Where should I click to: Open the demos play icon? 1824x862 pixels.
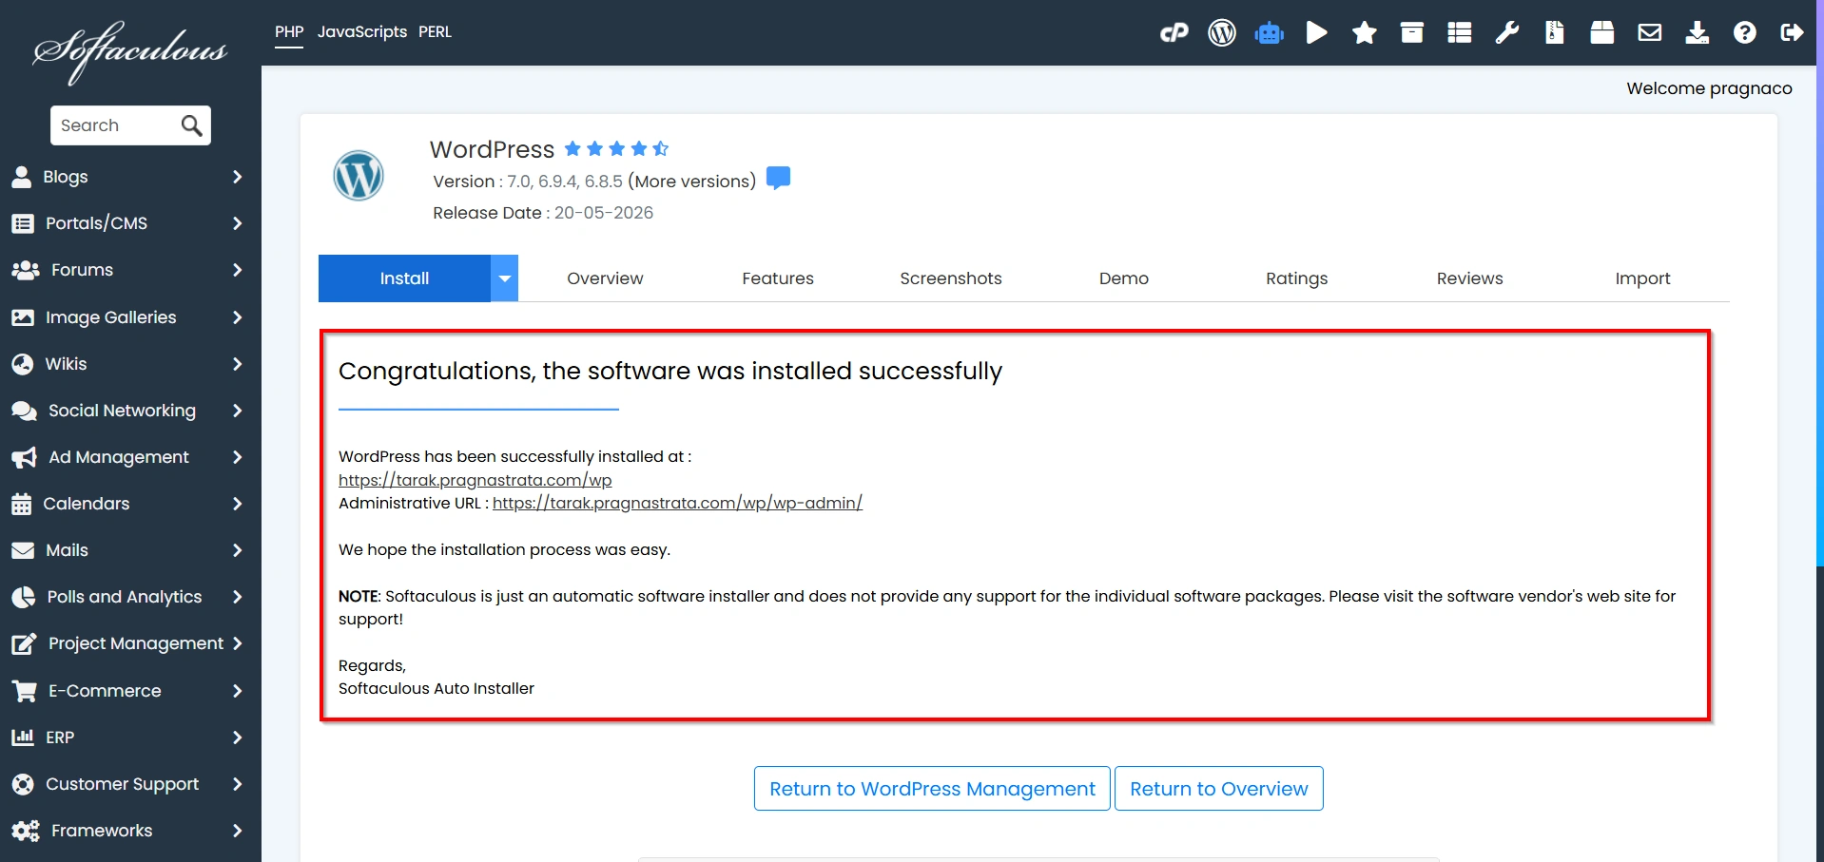(1317, 33)
